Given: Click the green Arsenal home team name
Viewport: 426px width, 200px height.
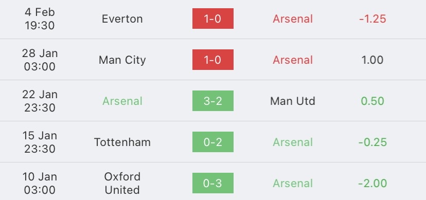Looking at the screenshot, I should pyautogui.click(x=122, y=101).
